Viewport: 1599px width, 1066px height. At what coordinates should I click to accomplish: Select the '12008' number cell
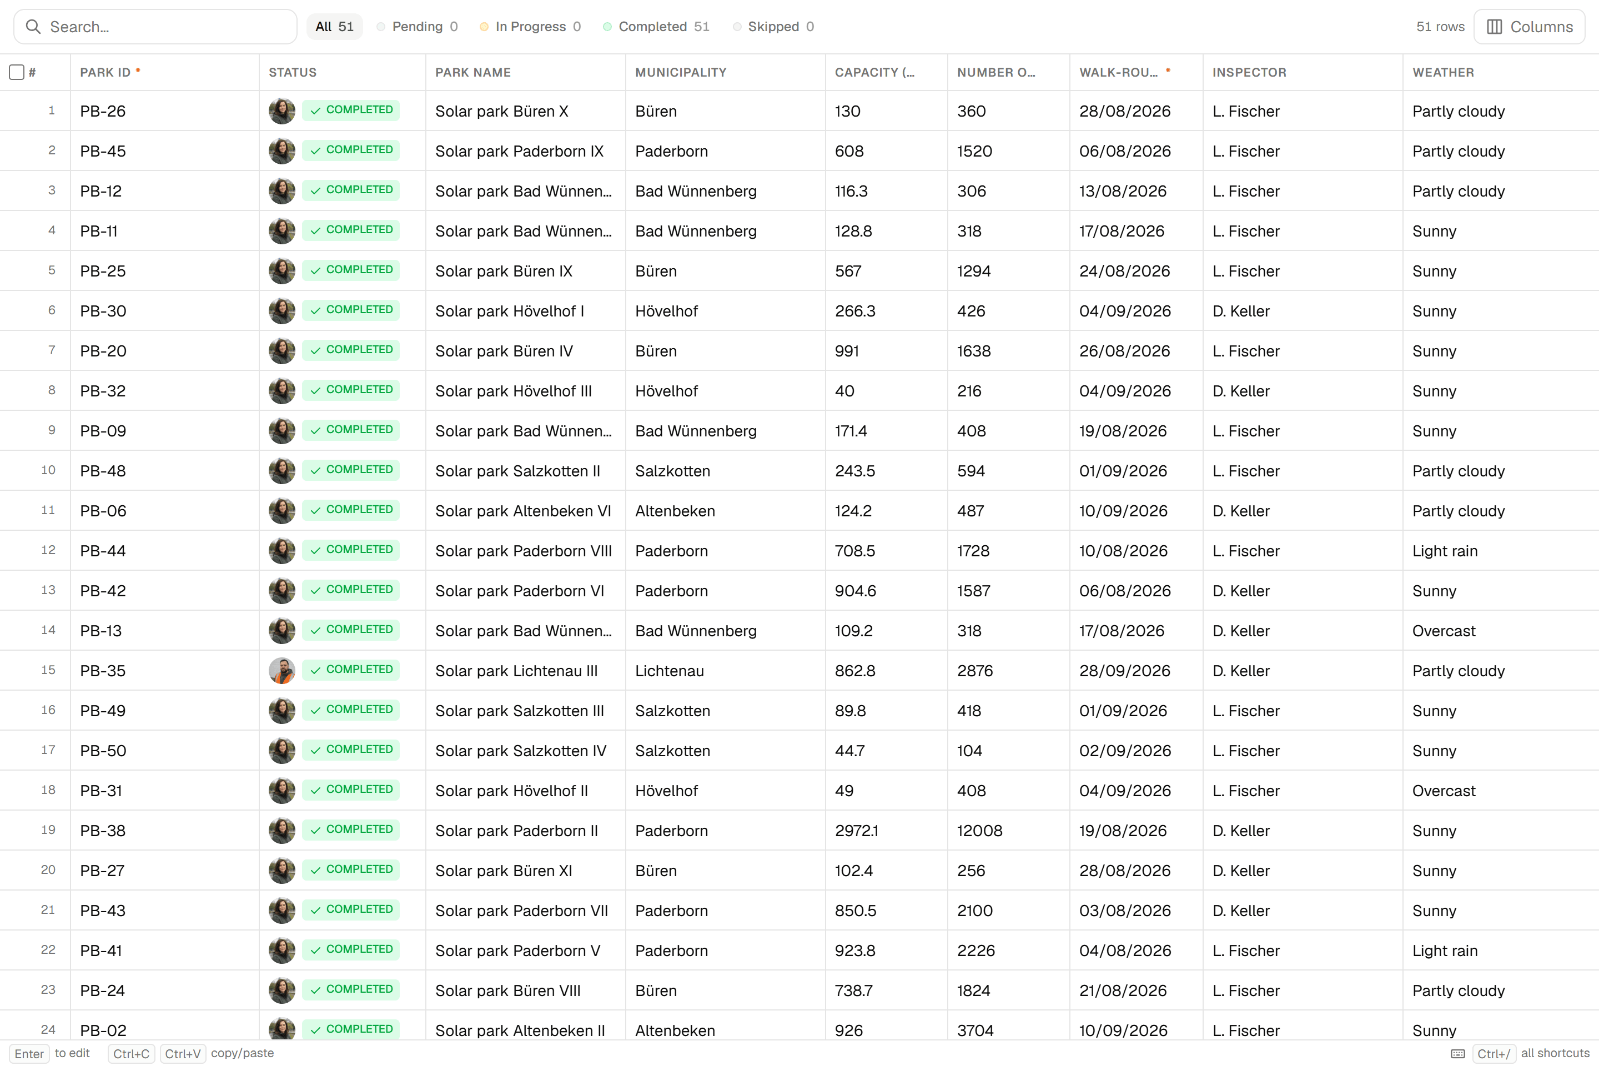coord(1009,830)
